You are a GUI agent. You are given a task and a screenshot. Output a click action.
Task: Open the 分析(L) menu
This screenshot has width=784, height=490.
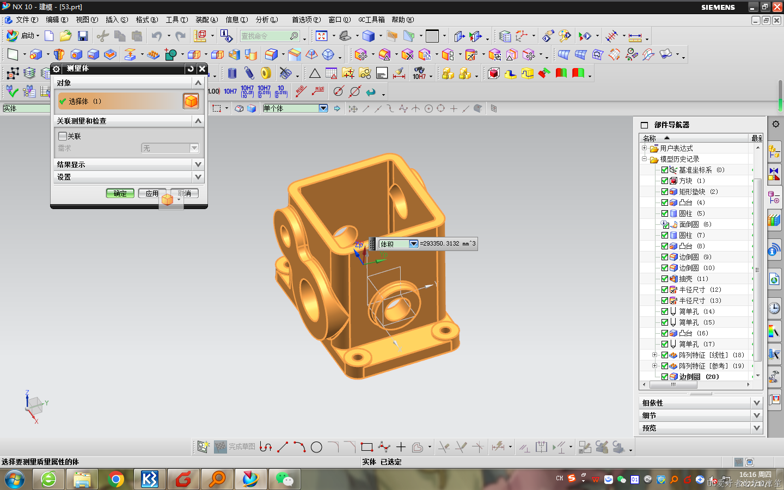click(266, 20)
